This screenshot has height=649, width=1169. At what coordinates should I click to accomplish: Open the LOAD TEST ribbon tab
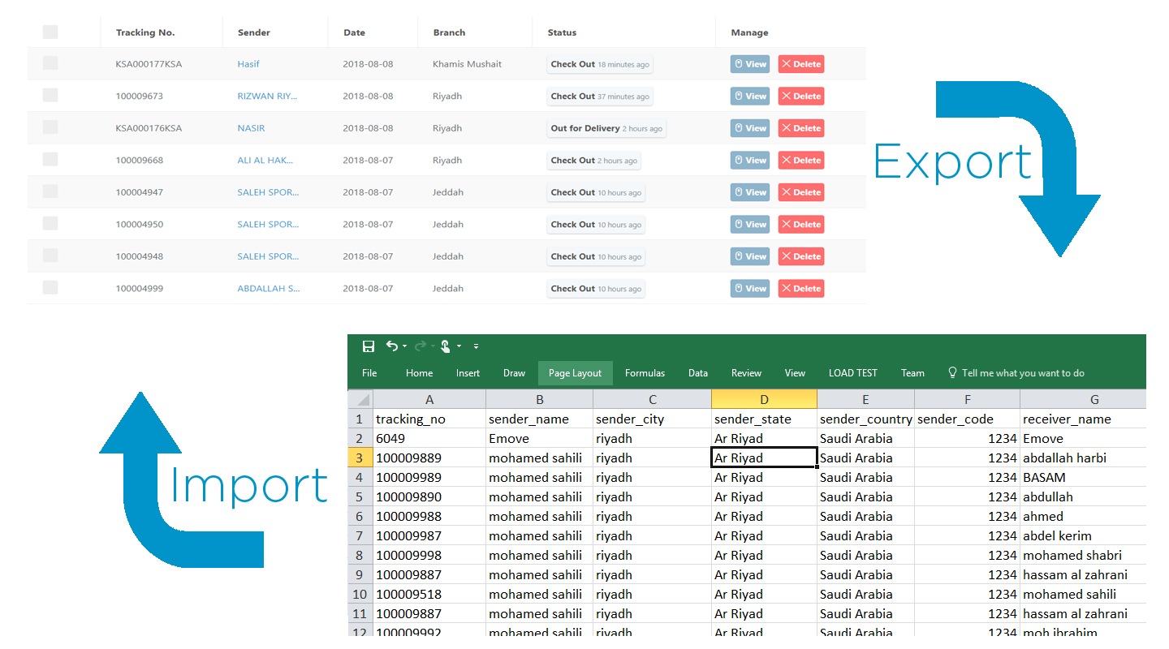coord(852,373)
